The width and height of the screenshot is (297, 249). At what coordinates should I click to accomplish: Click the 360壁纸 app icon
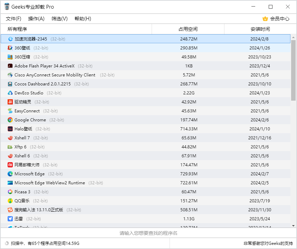(x=10, y=48)
